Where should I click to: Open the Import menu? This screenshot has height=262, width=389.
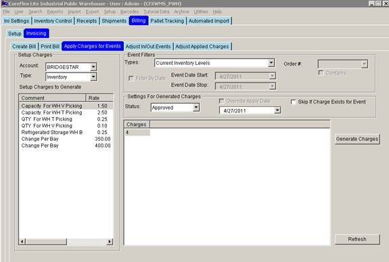(74, 12)
